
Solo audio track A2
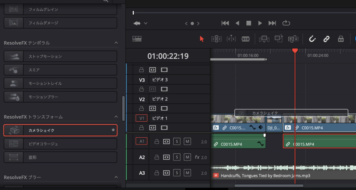(x=177, y=157)
